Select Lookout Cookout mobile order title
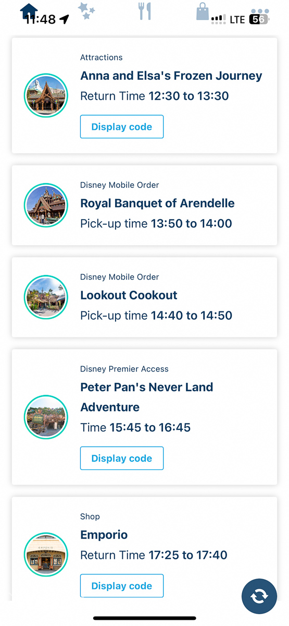289x626 pixels. [x=129, y=295]
